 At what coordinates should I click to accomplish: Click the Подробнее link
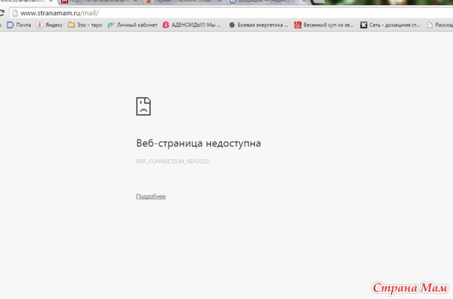tap(151, 197)
